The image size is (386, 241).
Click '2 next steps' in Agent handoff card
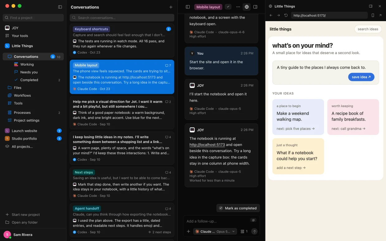pos(160,232)
